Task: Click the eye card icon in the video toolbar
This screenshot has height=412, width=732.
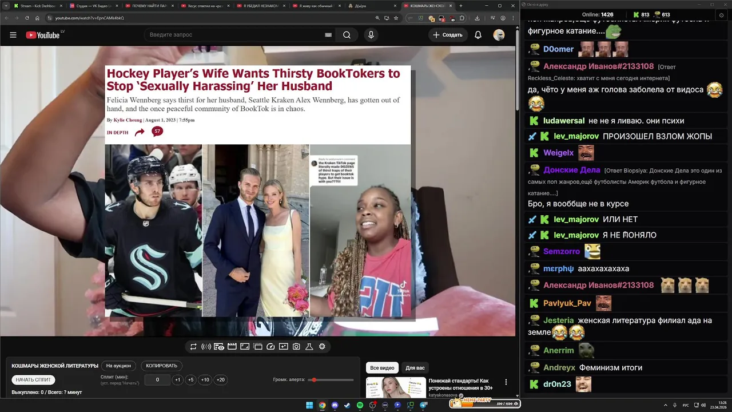Action: [x=220, y=347]
